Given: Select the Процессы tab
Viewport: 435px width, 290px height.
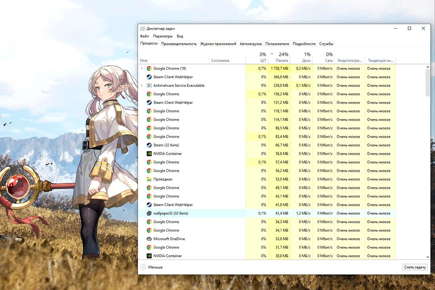Looking at the screenshot, I should (x=149, y=43).
